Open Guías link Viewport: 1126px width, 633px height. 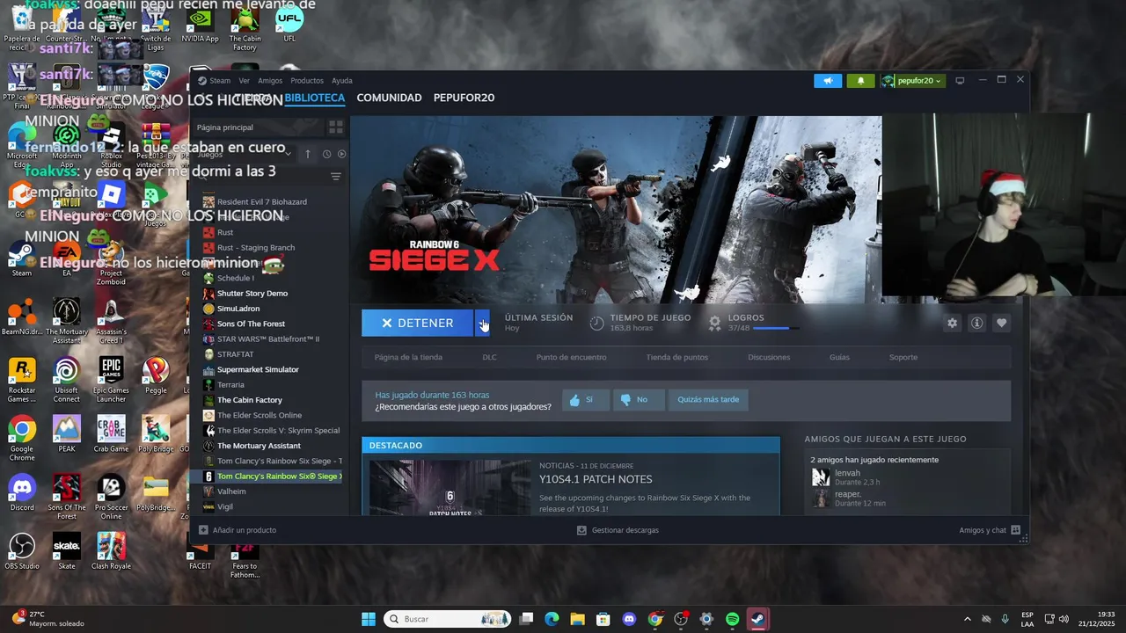839,357
